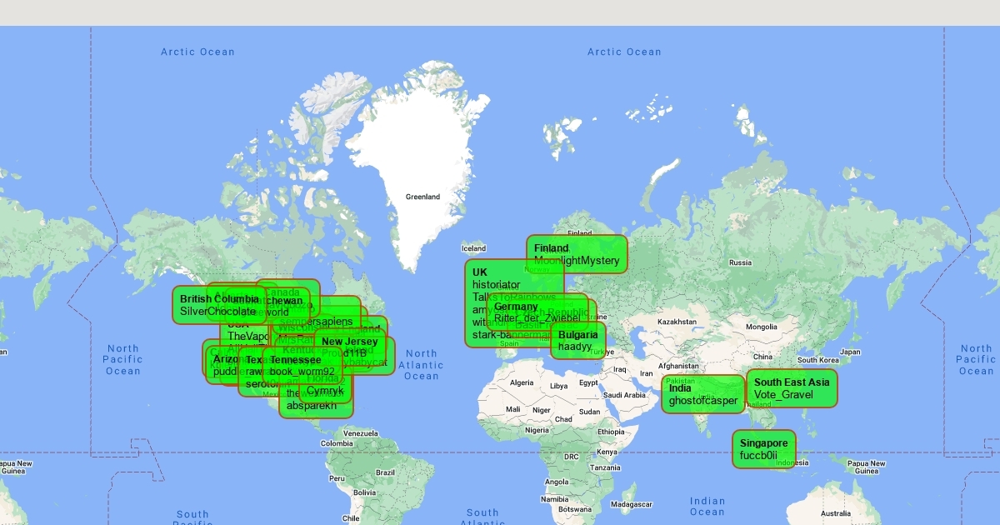Click the Angola map label

click(x=557, y=482)
